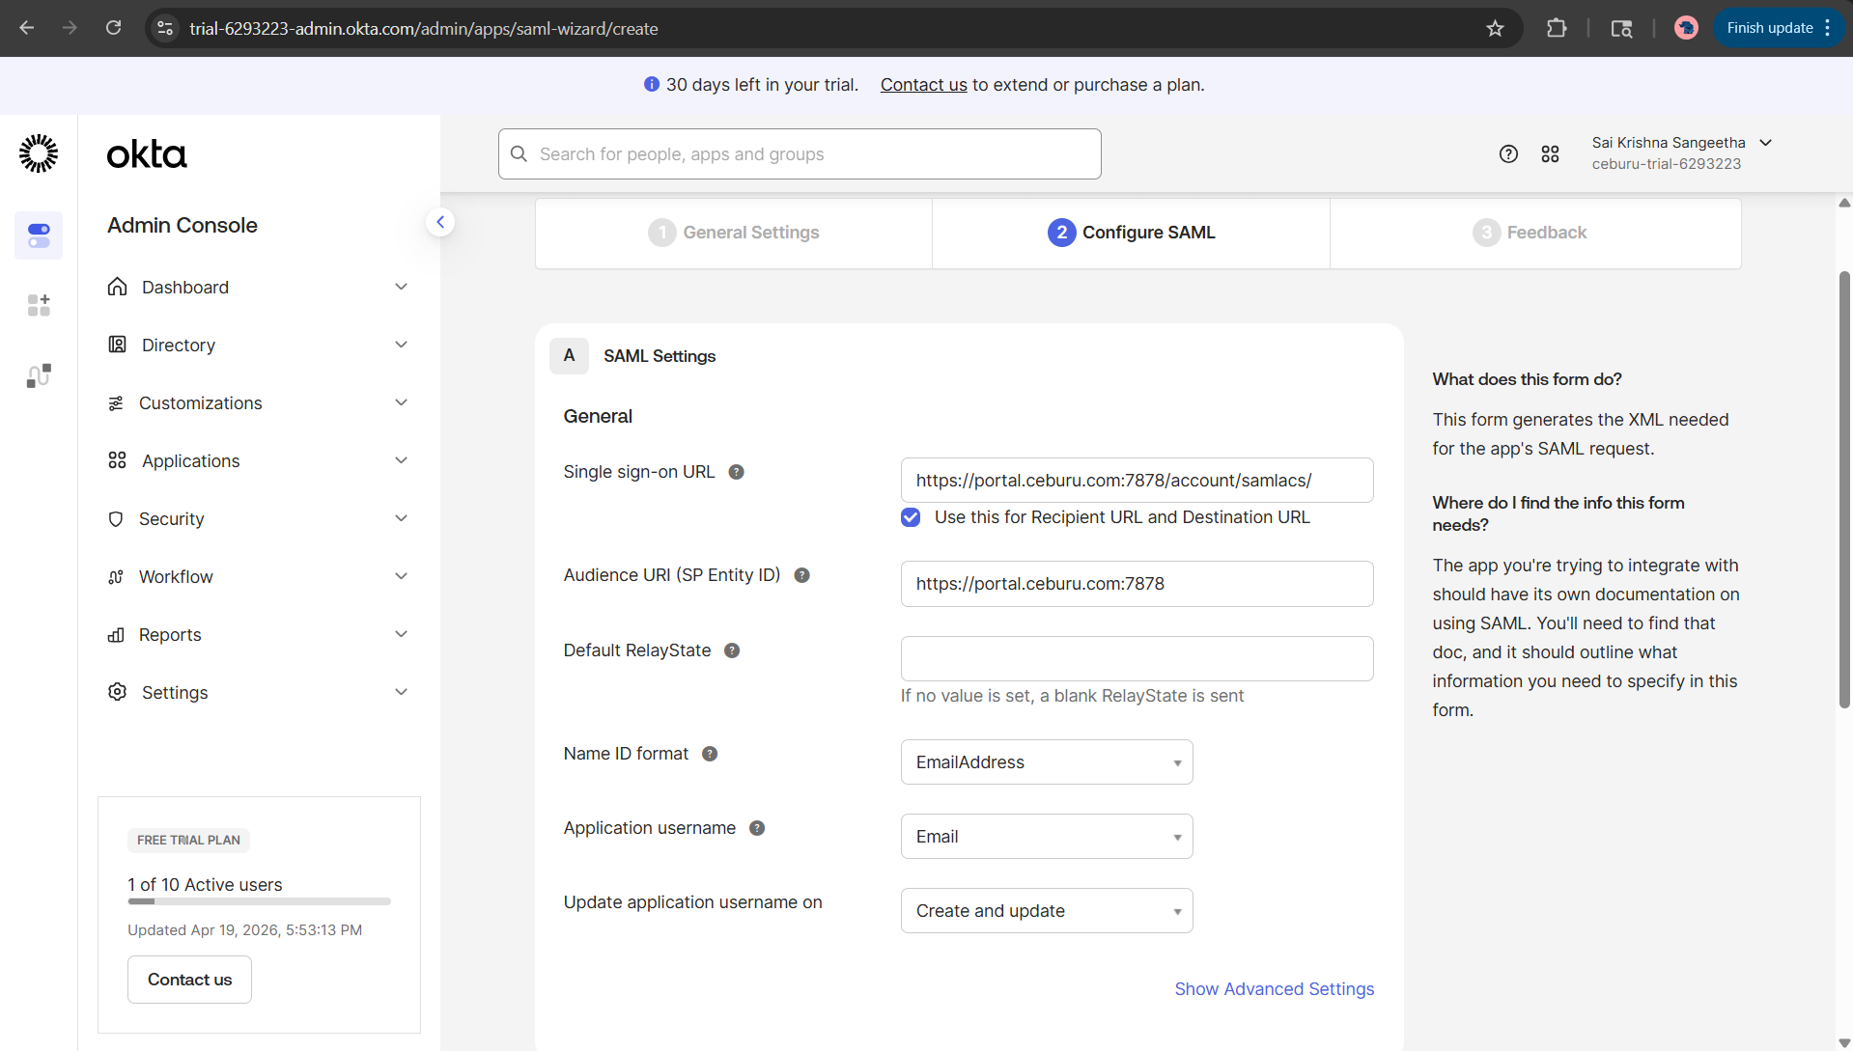The width and height of the screenshot is (1853, 1051).
Task: Focus the Default RelayState input field
Action: point(1137,658)
